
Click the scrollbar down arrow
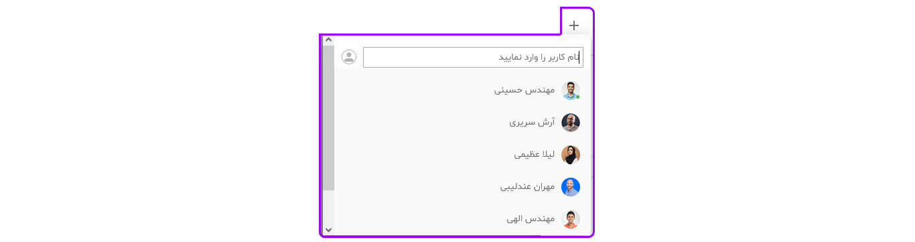pyautogui.click(x=328, y=230)
